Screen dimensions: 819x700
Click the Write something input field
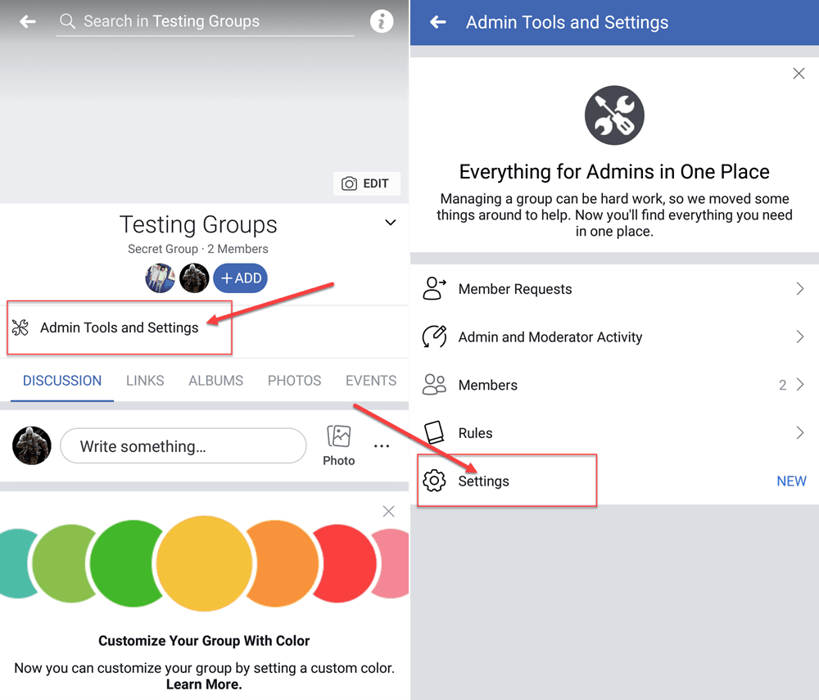(183, 446)
